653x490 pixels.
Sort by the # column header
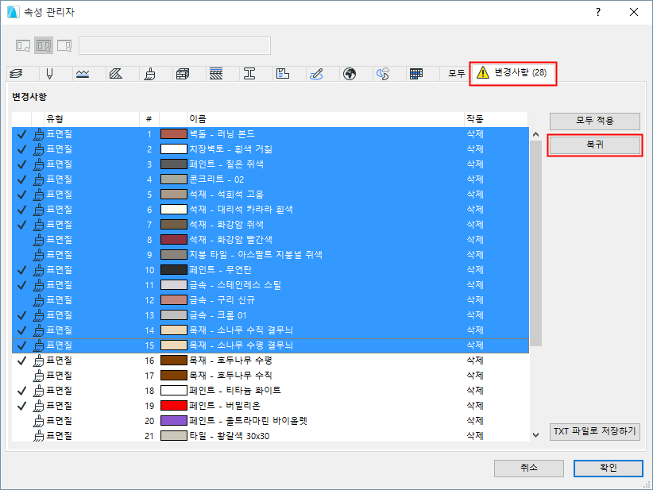149,119
